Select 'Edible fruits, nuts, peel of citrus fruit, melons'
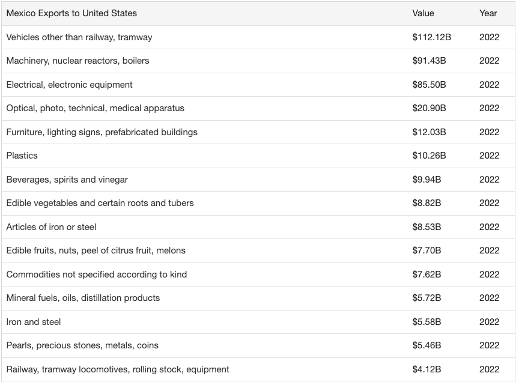The height and width of the screenshot is (382, 516). (96, 250)
